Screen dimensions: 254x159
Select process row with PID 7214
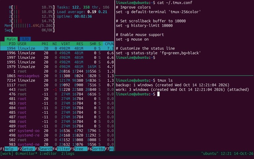(x=57, y=80)
